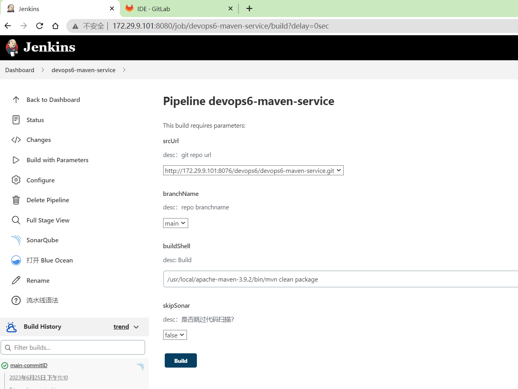The width and height of the screenshot is (518, 389).
Task: Open the skipSonar false dropdown
Action: (x=175, y=335)
